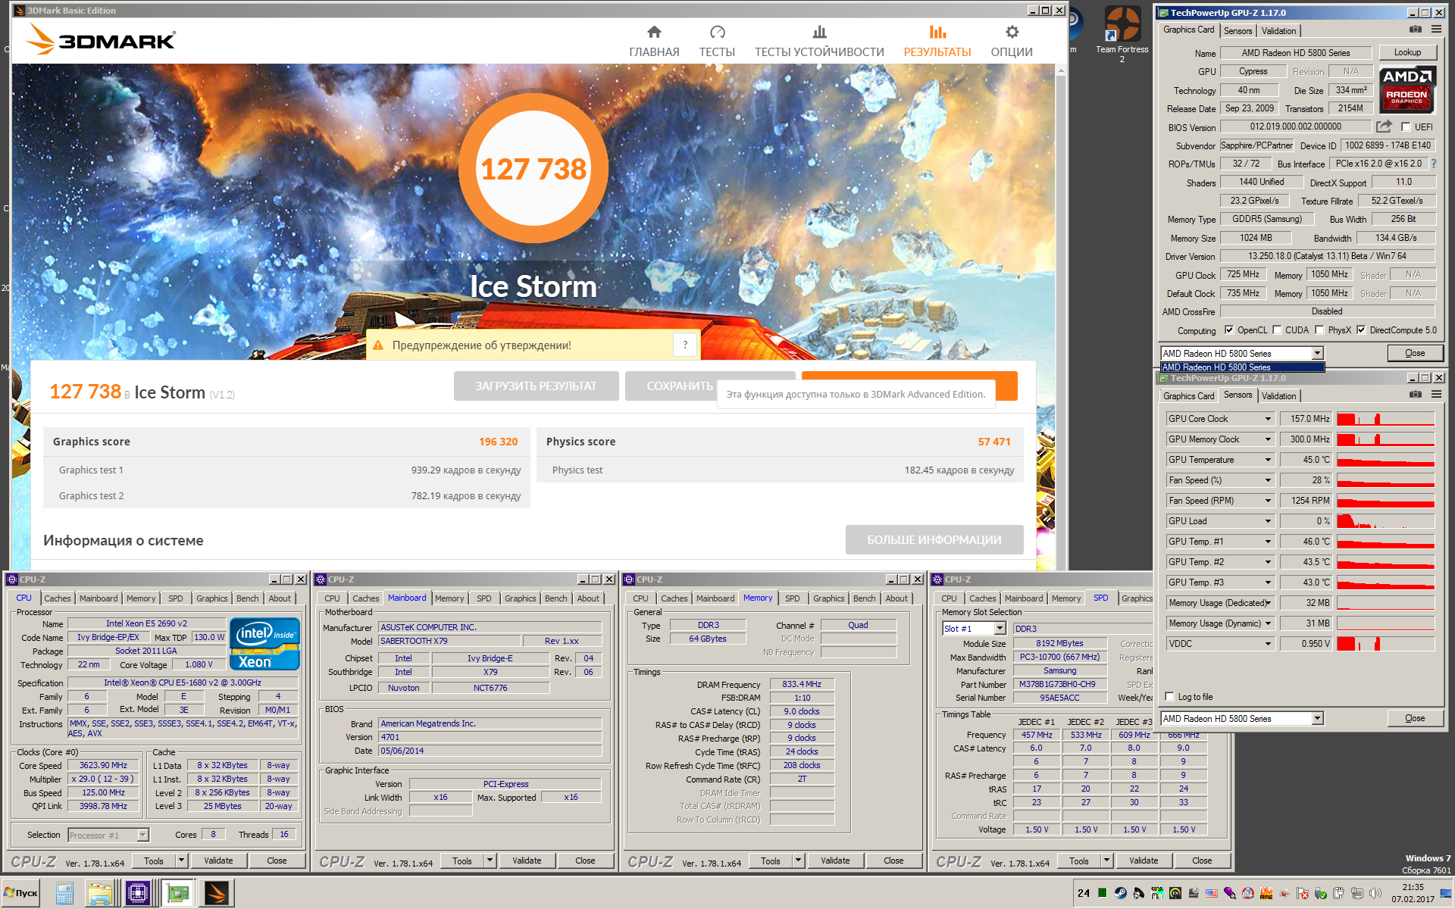
Task: Switch to CPU-Z via taskbar chip icon
Action: 138,894
